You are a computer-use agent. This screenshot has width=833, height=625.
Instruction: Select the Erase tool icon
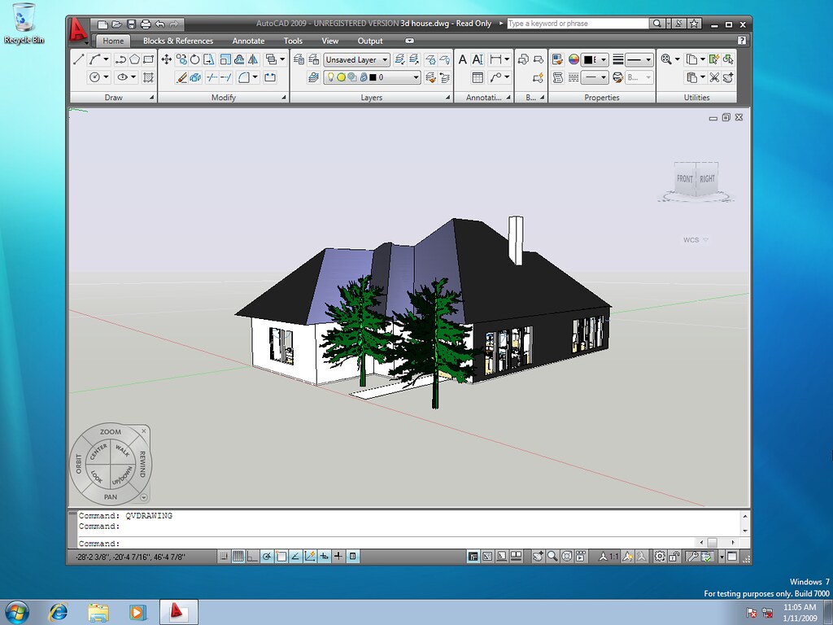coord(181,77)
